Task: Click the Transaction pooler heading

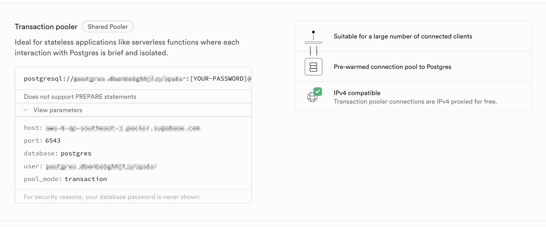Action: pyautogui.click(x=46, y=27)
